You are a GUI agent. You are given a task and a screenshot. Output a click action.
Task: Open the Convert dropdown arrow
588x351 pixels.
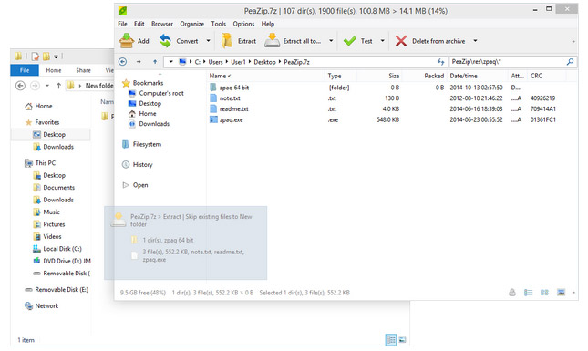(208, 41)
